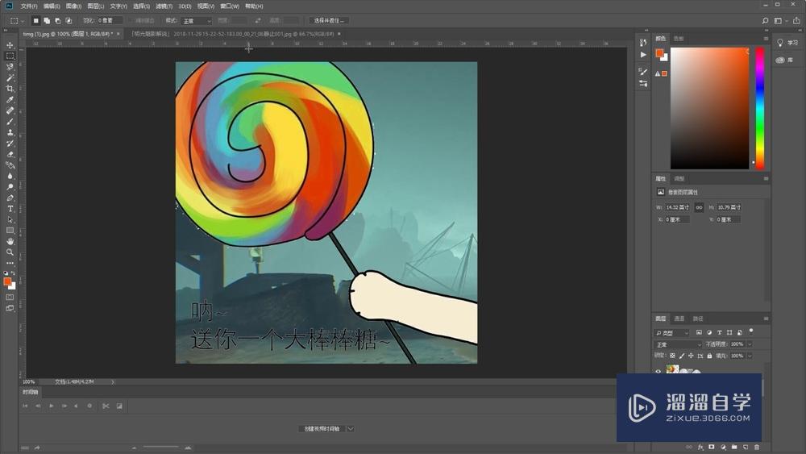
Task: Expand the create video timeline dropdown arrow
Action: point(351,429)
